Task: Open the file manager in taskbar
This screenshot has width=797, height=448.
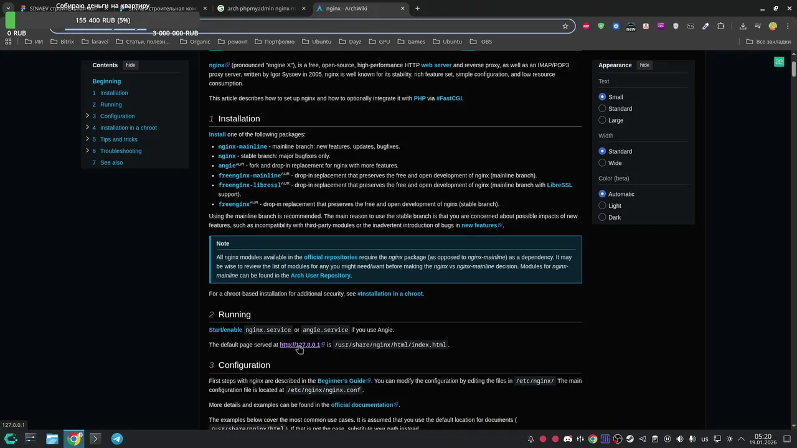Action: click(x=52, y=439)
